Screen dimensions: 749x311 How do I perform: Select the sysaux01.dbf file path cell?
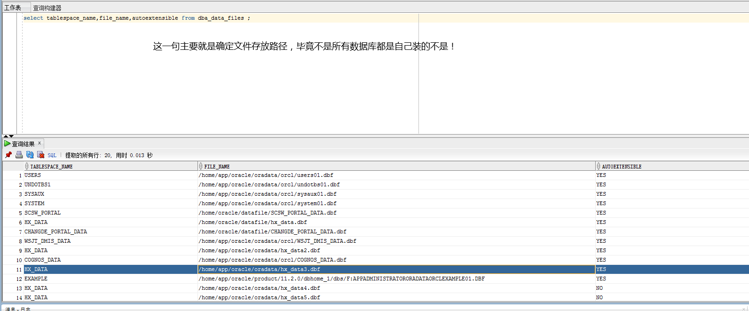click(396, 194)
